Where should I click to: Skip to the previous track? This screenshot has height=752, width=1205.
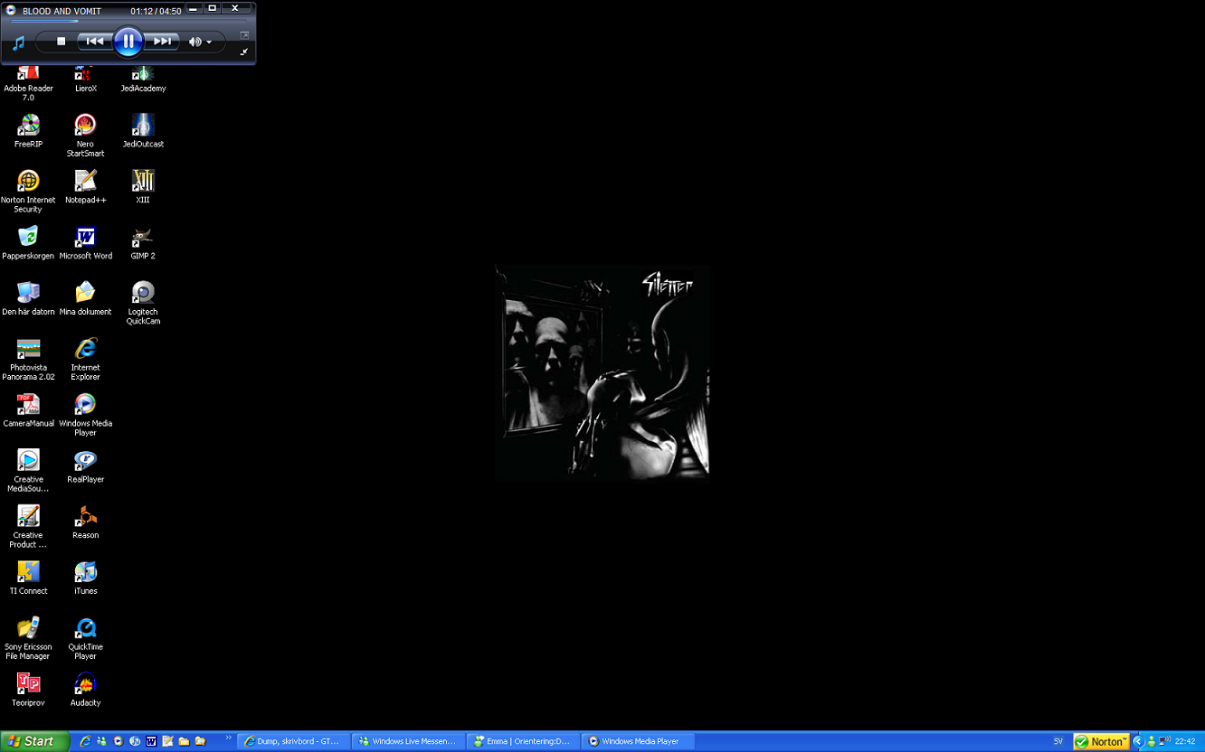click(95, 42)
